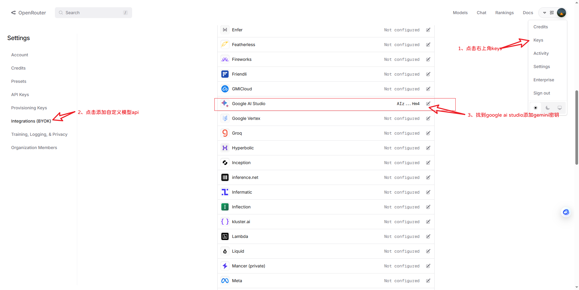This screenshot has width=579, height=290.
Task: Edit the Groq provider key
Action: [x=428, y=133]
